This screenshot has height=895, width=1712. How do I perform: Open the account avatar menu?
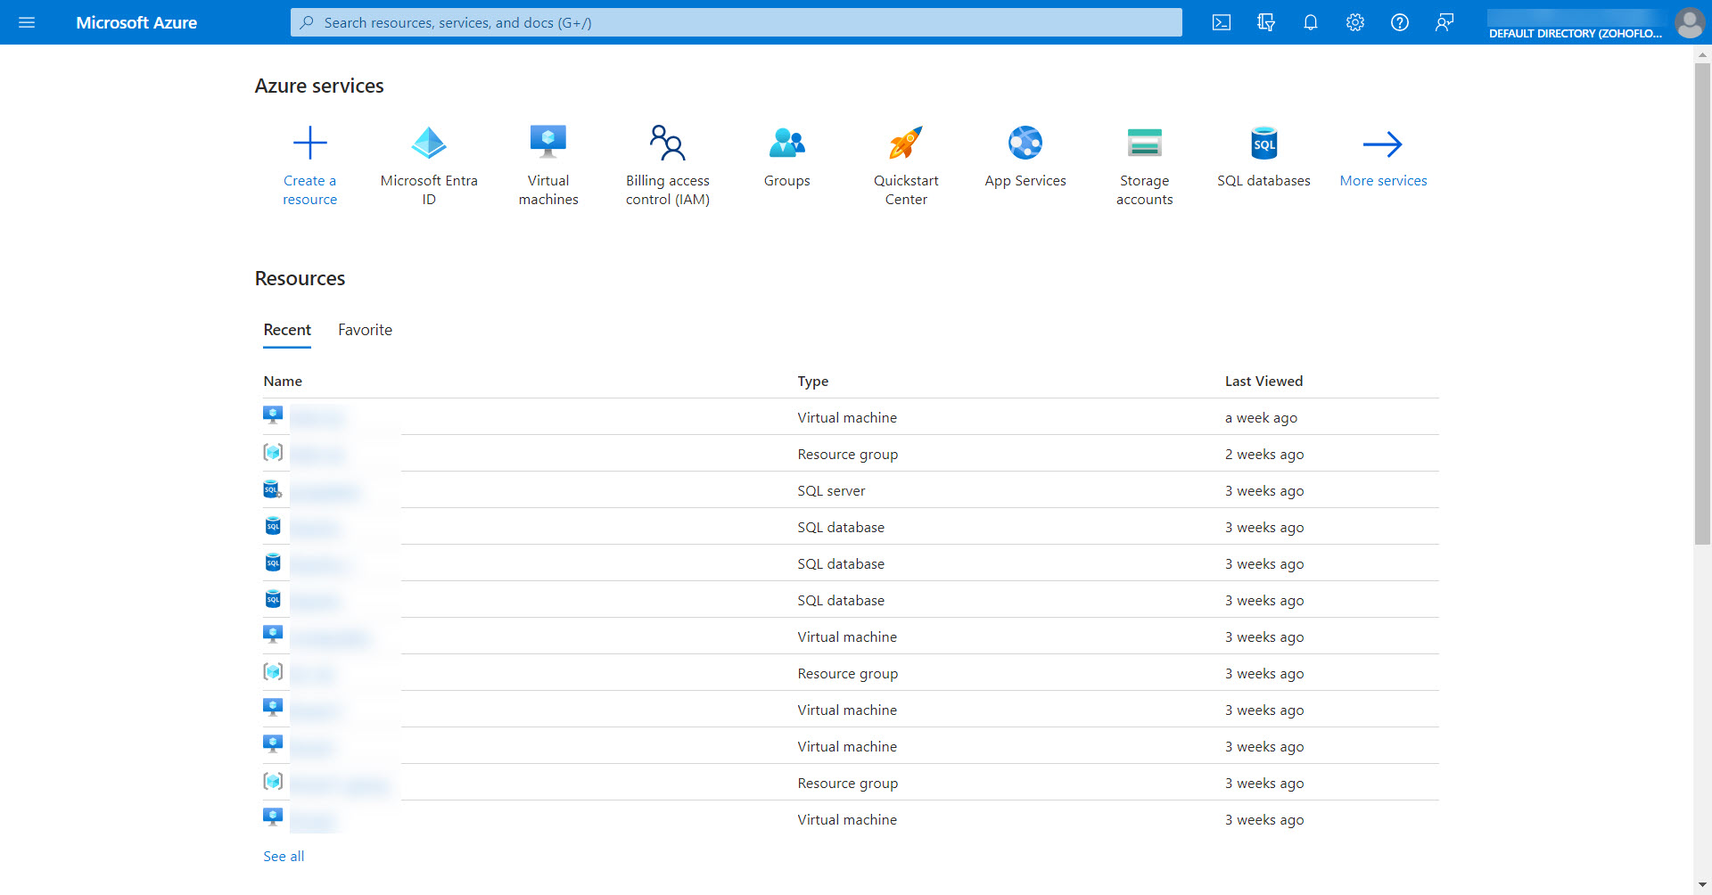coord(1689,22)
